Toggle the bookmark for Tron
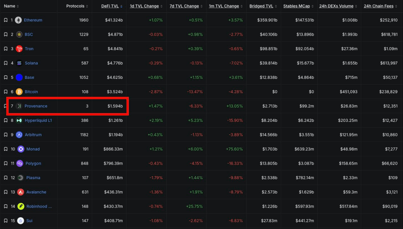This screenshot has height=229, width=403. pyautogui.click(x=6, y=49)
